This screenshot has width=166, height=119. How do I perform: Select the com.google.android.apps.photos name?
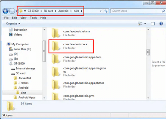coord(84,83)
